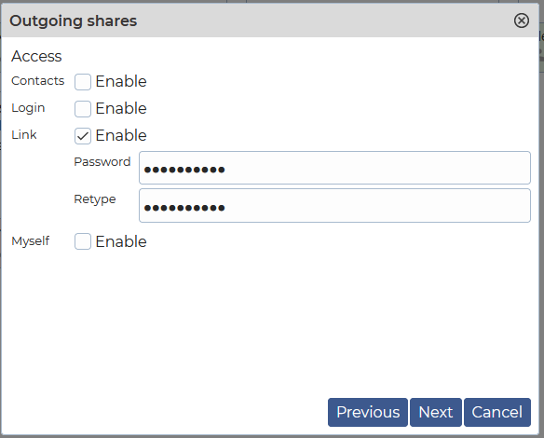
Task: Click the Password field label
Action: tap(102, 162)
